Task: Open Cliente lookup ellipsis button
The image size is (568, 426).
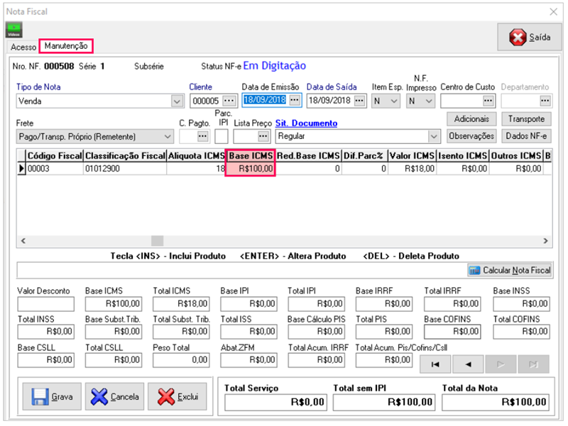Action: coord(229,101)
